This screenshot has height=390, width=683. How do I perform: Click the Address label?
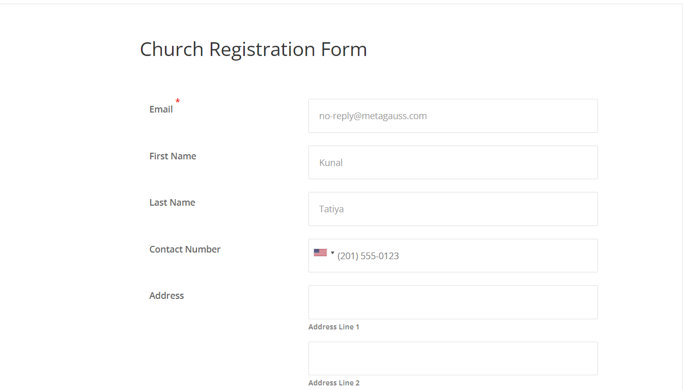pyautogui.click(x=166, y=296)
